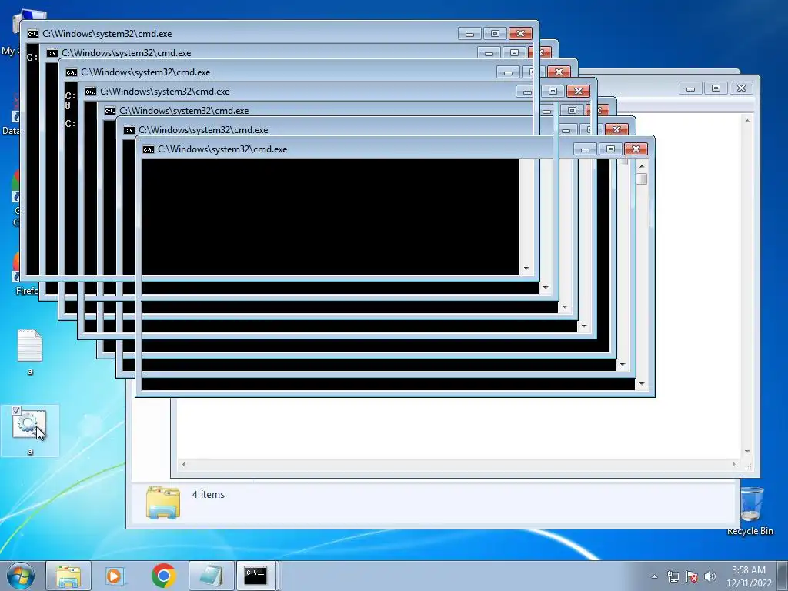This screenshot has width=788, height=591.
Task: Launch Google Chrome from the taskbar
Action: pos(163,576)
